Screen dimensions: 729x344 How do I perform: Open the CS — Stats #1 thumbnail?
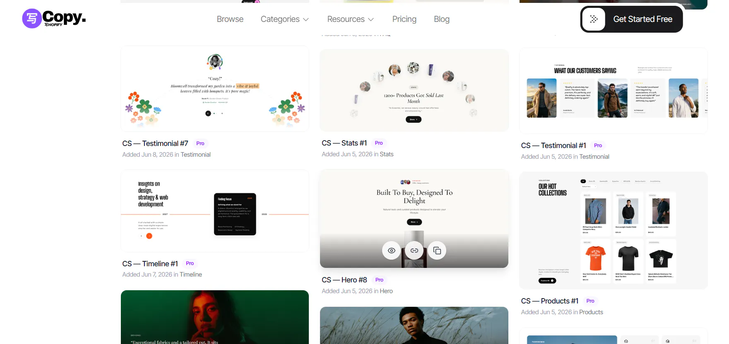tap(414, 90)
